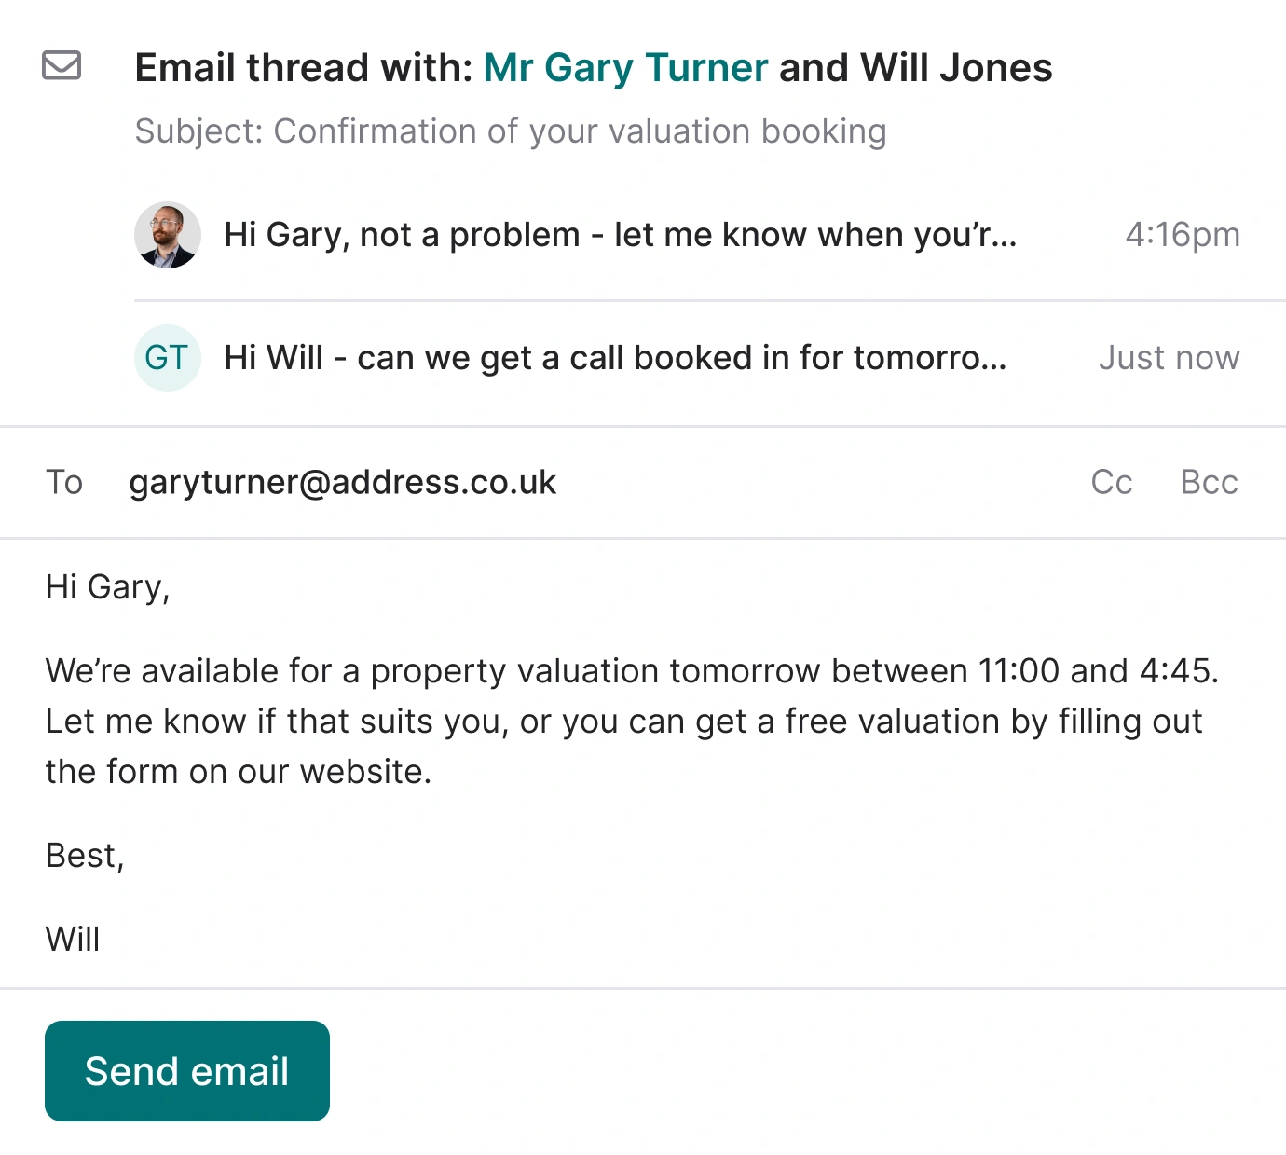Click the recipient address garyturner@address.co.uk
The height and width of the screenshot is (1155, 1286).
pos(343,483)
